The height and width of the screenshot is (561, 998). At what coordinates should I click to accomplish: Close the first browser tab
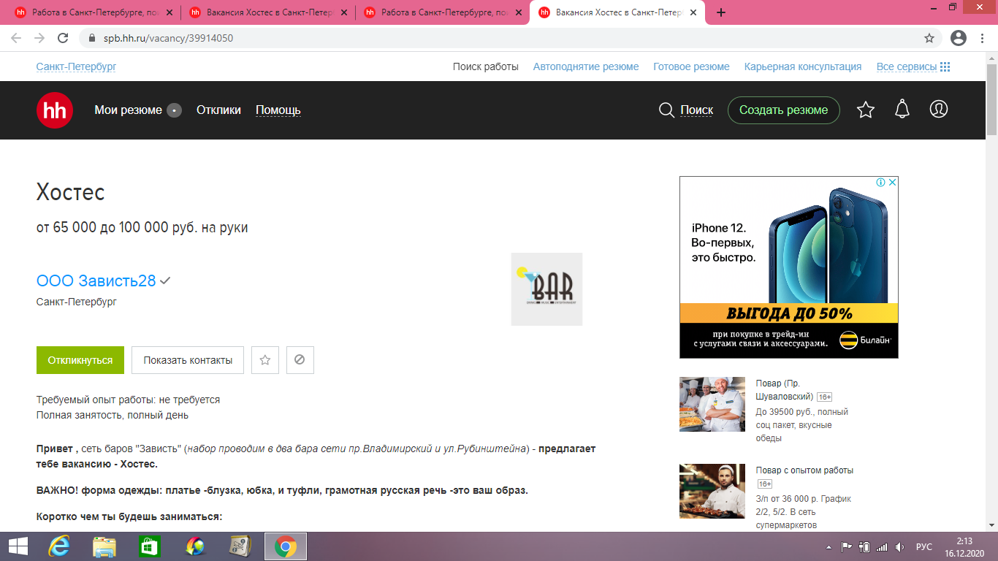[169, 12]
